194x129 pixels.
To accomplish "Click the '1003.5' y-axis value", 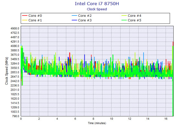I will click(x=15, y=112).
